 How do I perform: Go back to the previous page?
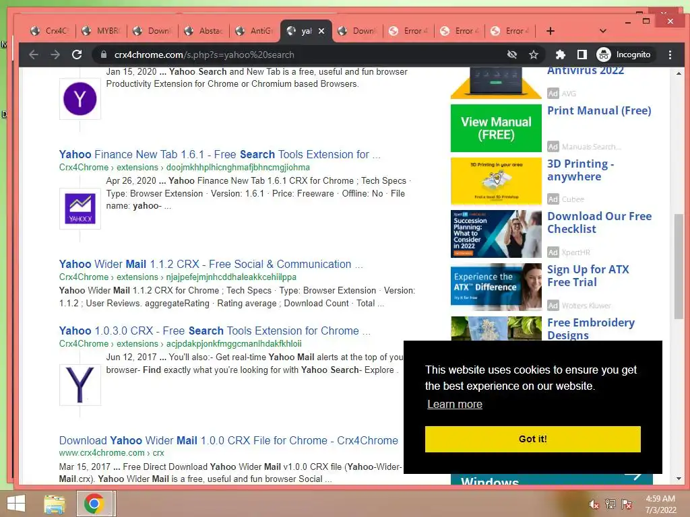pos(34,55)
